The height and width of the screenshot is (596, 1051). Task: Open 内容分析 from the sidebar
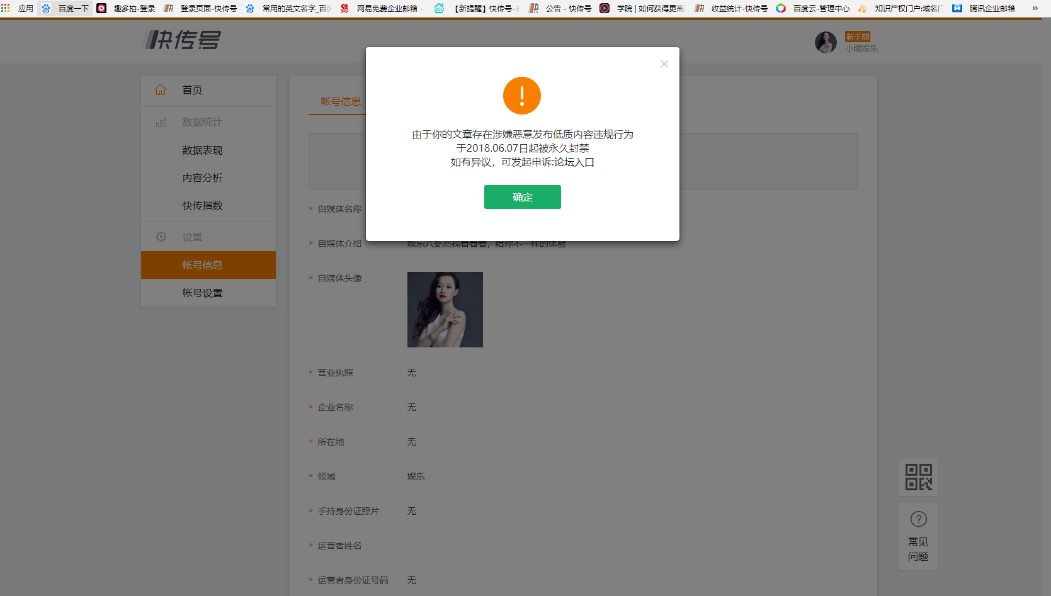coord(202,177)
